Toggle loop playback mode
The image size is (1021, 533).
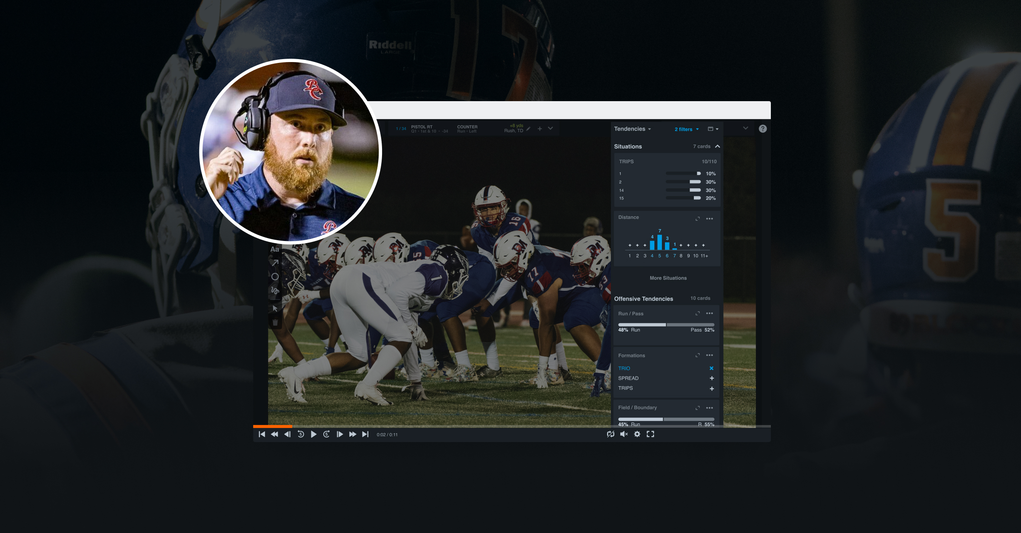610,434
